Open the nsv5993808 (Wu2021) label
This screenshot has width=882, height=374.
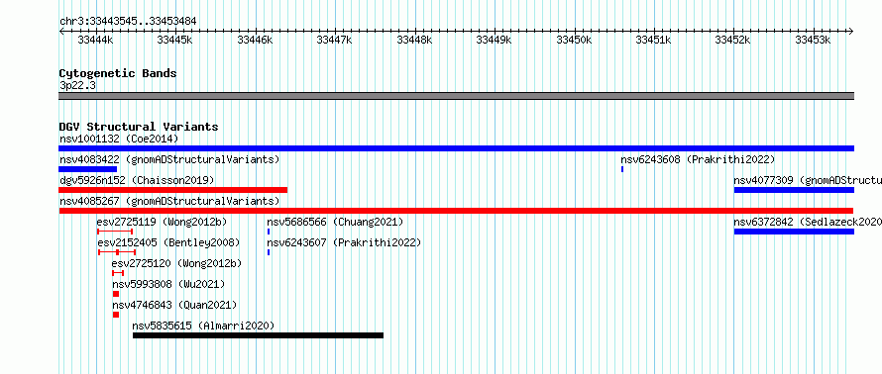tap(168, 284)
